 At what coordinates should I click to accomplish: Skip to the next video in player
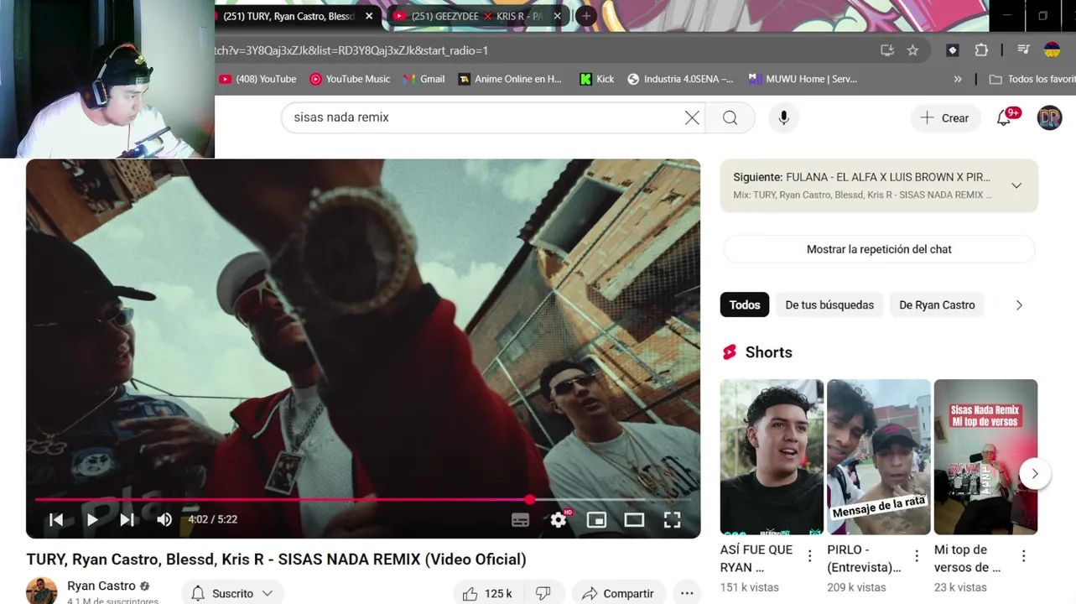127,519
